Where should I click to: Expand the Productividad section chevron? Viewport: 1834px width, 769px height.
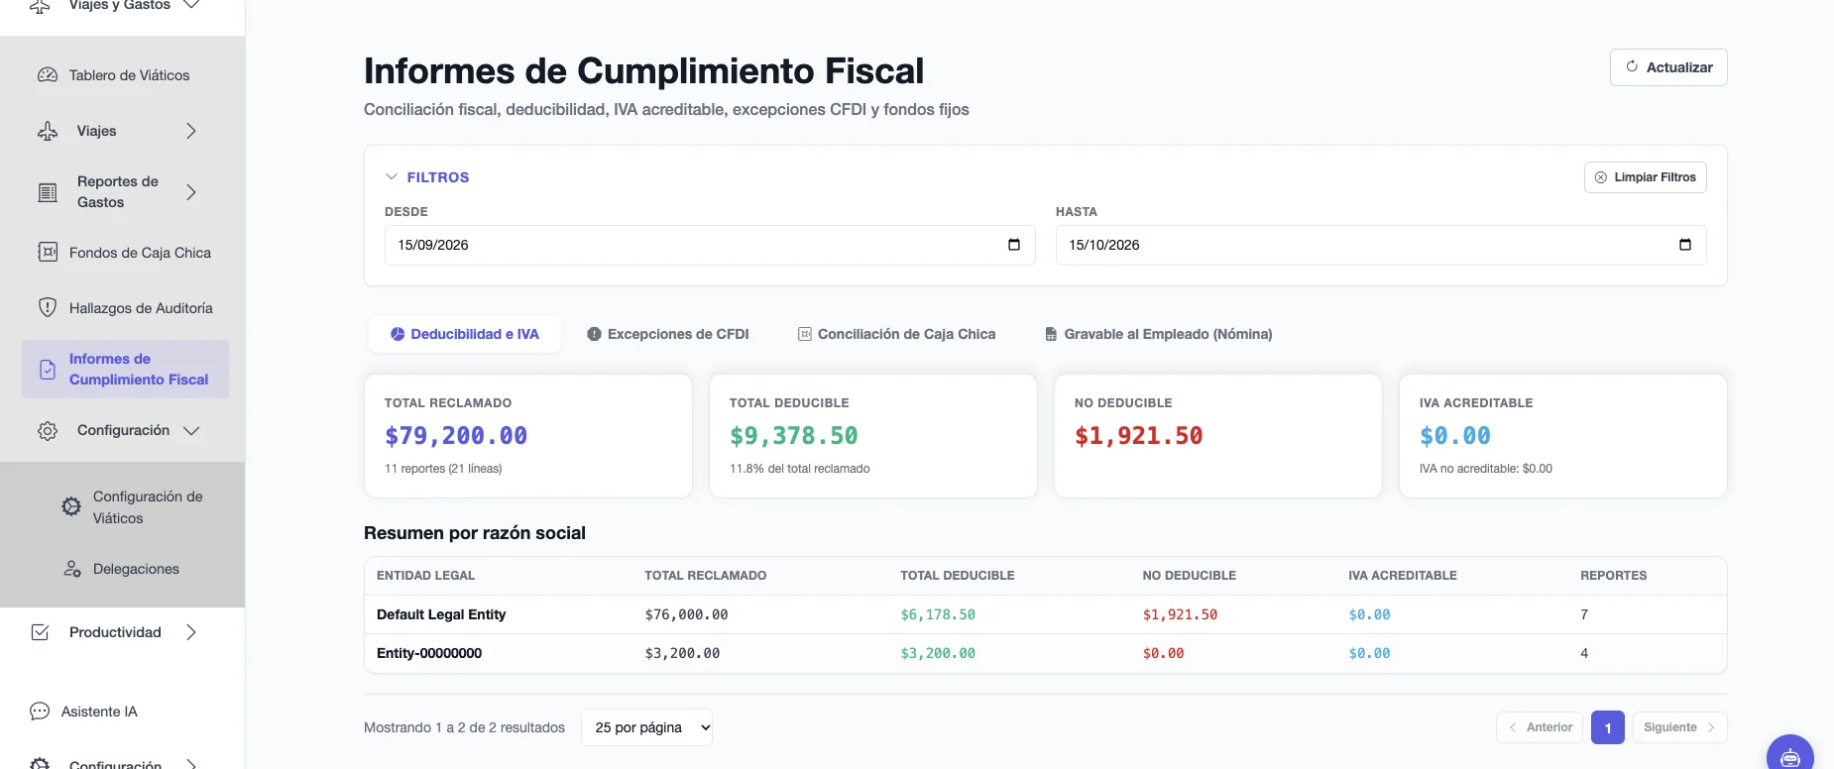pyautogui.click(x=191, y=632)
